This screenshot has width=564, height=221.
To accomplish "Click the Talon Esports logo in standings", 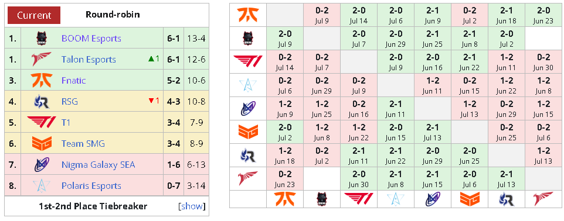I will click(x=42, y=59).
